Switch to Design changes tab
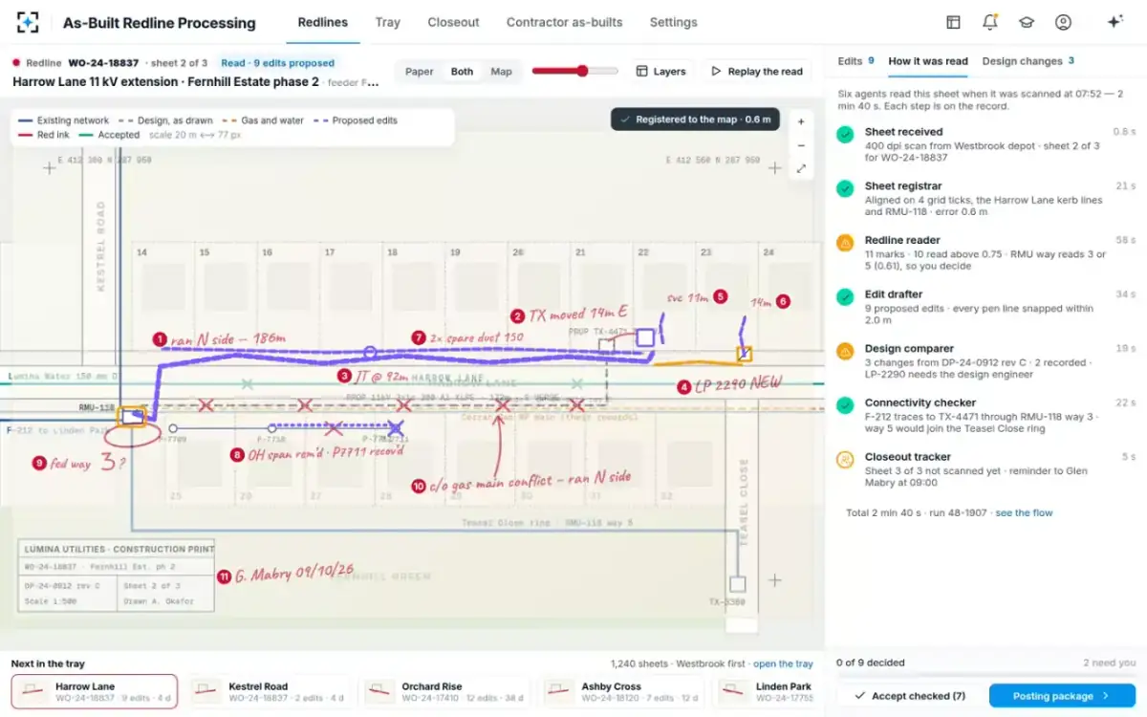Viewport: 1147px width, 717px height. [1028, 61]
